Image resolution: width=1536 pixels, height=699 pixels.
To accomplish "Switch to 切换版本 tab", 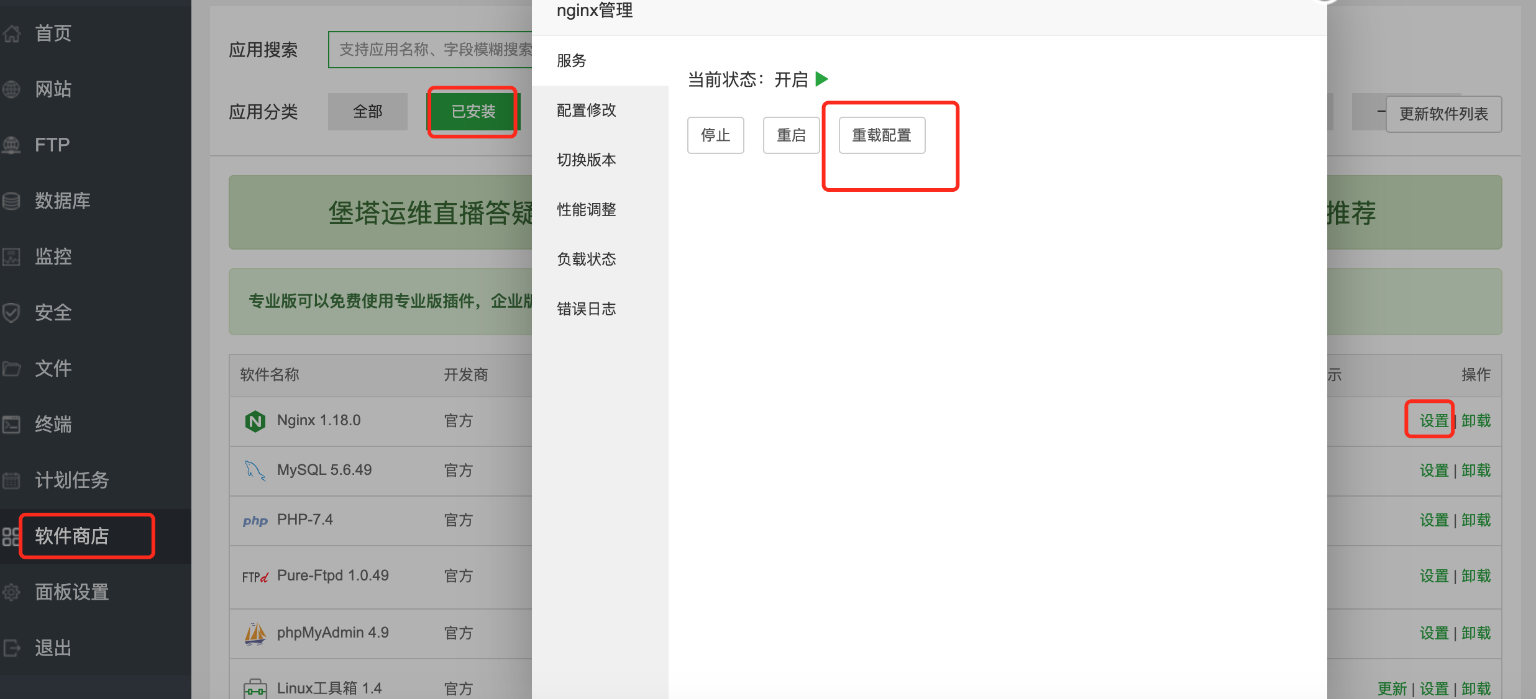I will pos(586,160).
